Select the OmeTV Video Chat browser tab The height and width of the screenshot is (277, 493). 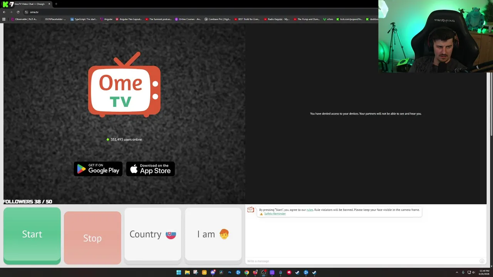coord(29,4)
